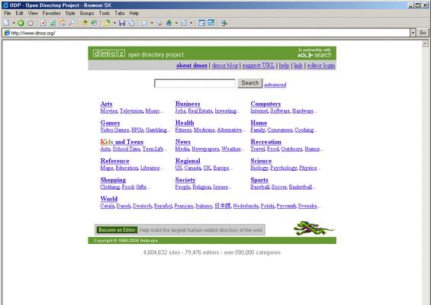The width and height of the screenshot is (431, 305).
Task: Click the green Back arrow icon
Action: point(21,23)
